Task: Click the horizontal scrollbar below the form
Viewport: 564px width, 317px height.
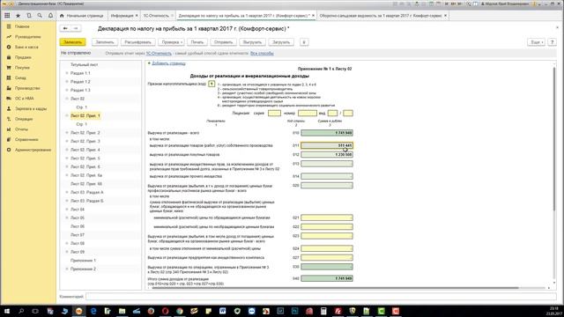Action: pos(335,288)
